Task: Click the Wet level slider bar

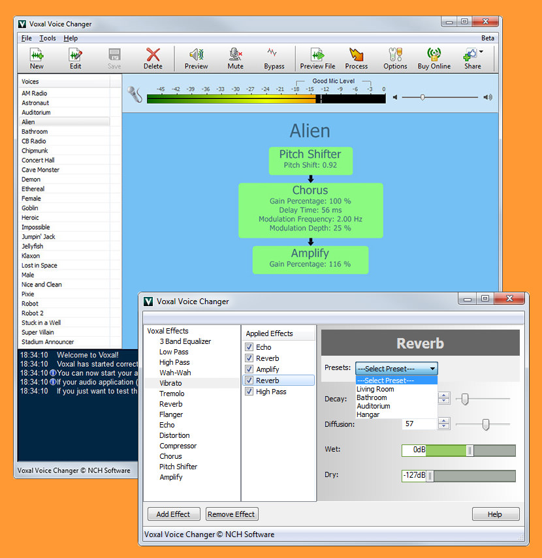Action: tap(458, 450)
